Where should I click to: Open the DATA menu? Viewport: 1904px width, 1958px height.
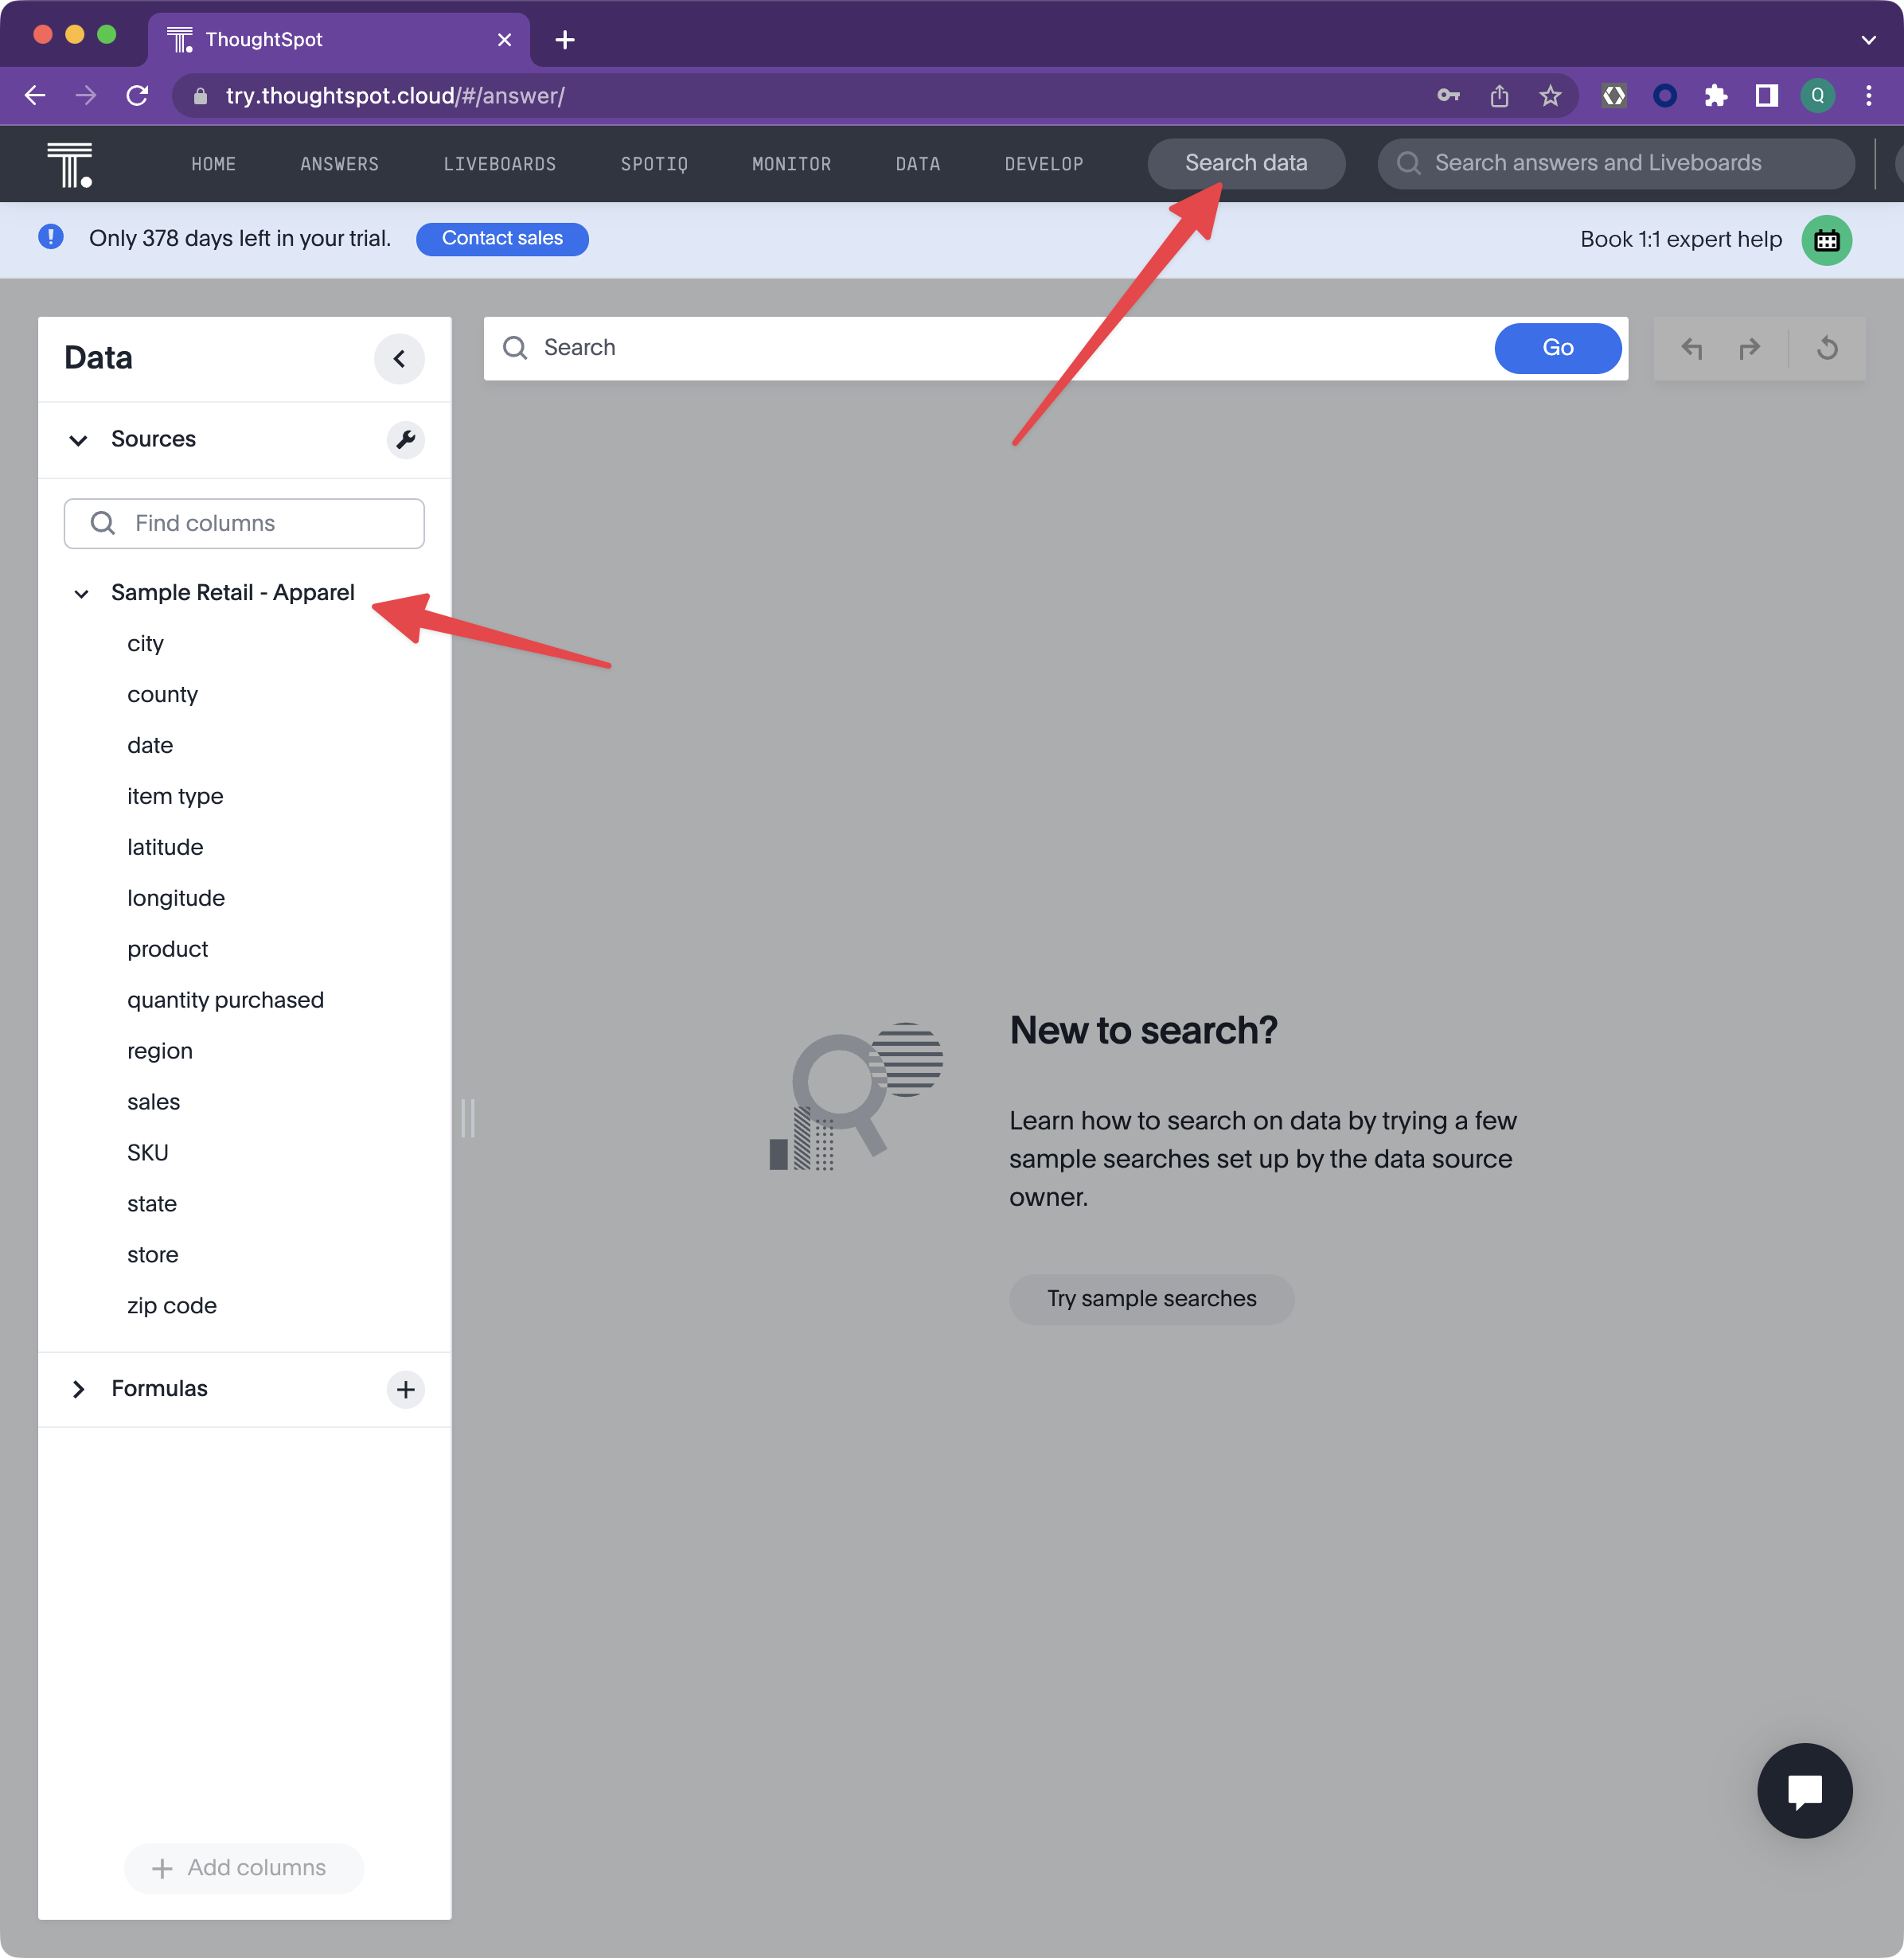tap(917, 164)
